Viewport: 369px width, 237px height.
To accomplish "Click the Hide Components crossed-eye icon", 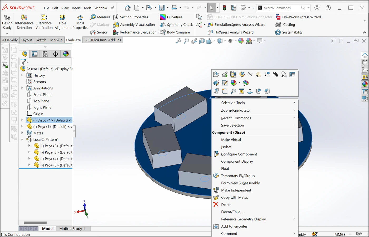I will 250,75.
